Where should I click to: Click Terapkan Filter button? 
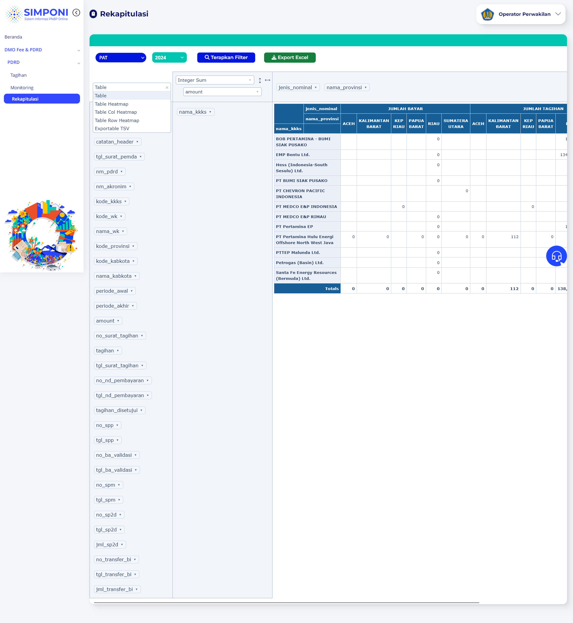(226, 58)
